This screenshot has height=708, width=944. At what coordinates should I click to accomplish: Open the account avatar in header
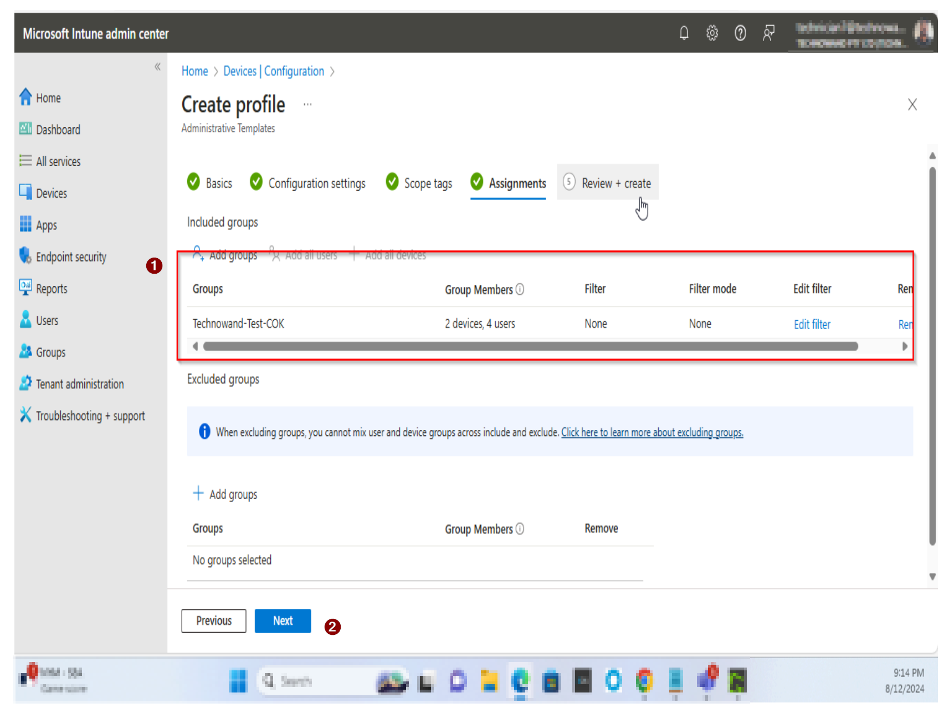click(x=924, y=33)
